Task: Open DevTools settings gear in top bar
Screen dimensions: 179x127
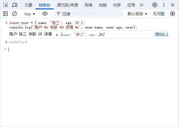Action: [155, 5]
